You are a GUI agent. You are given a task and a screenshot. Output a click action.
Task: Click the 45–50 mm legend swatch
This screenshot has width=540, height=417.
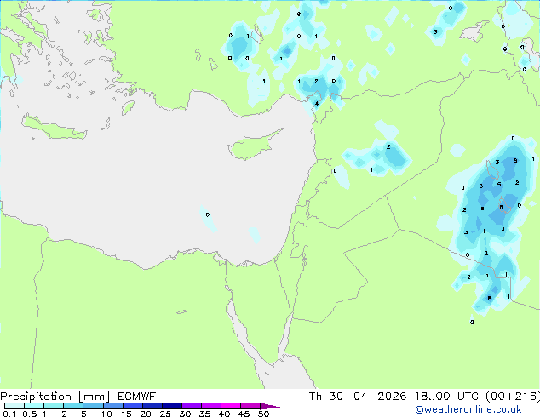250,406
